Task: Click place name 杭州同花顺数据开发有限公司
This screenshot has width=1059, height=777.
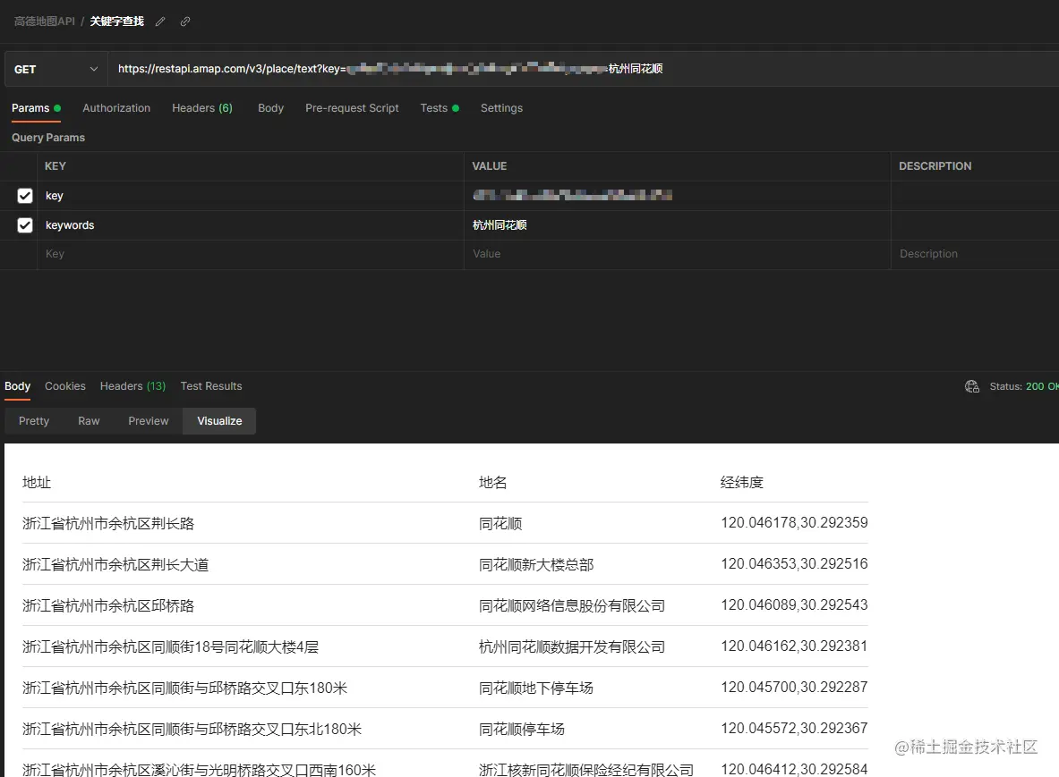Action: click(572, 646)
